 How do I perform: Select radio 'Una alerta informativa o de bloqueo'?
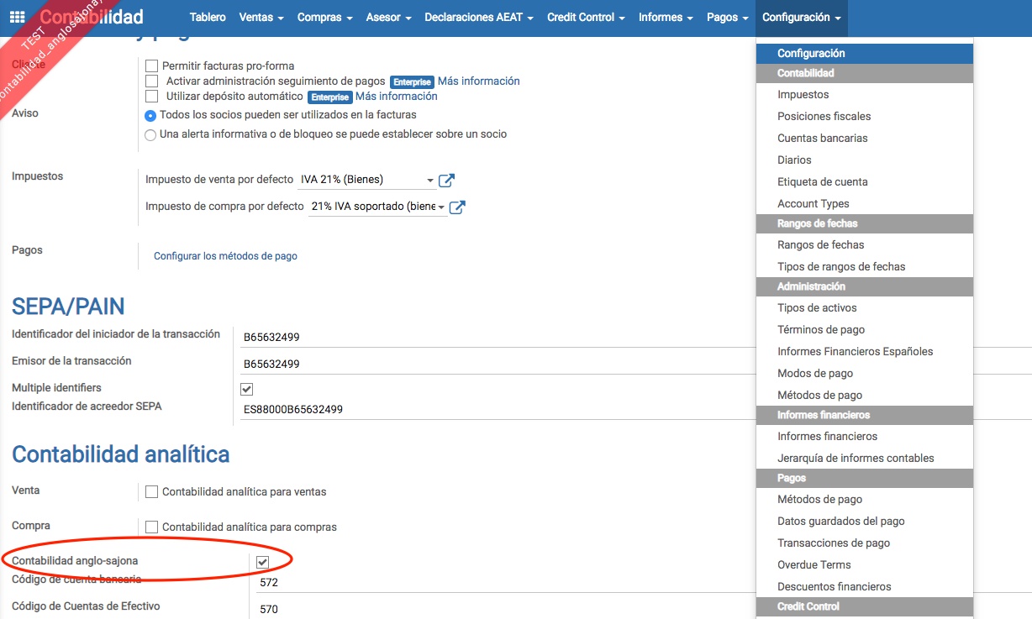[150, 134]
